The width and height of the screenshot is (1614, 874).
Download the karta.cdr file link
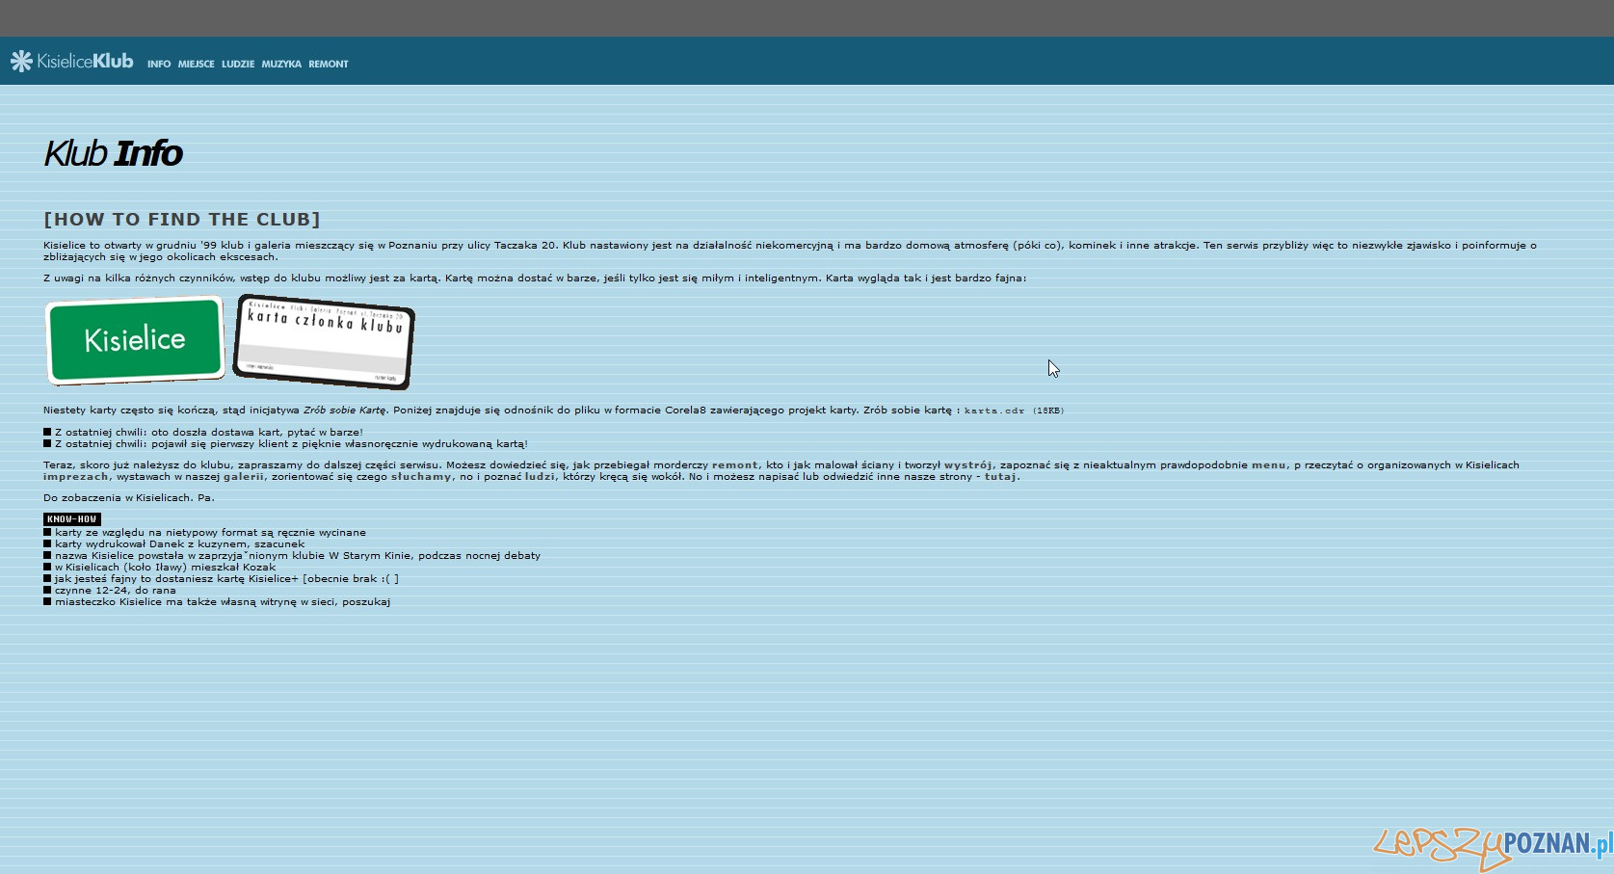(x=994, y=411)
